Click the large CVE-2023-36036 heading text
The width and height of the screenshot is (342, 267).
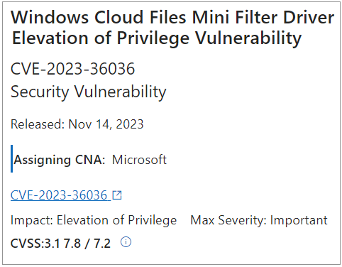tap(72, 69)
